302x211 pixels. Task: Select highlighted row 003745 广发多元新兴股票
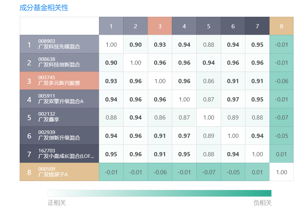59,81
